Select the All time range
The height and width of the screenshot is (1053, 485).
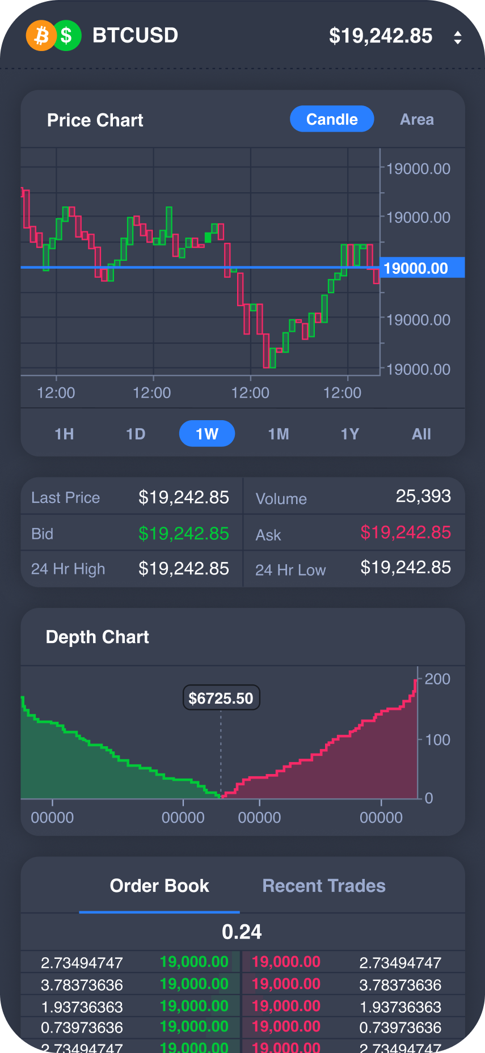[x=421, y=434]
